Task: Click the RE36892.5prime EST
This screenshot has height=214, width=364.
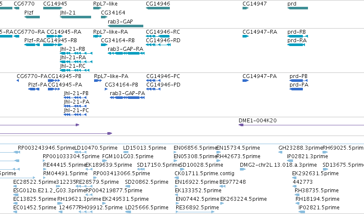Action: click(197, 208)
